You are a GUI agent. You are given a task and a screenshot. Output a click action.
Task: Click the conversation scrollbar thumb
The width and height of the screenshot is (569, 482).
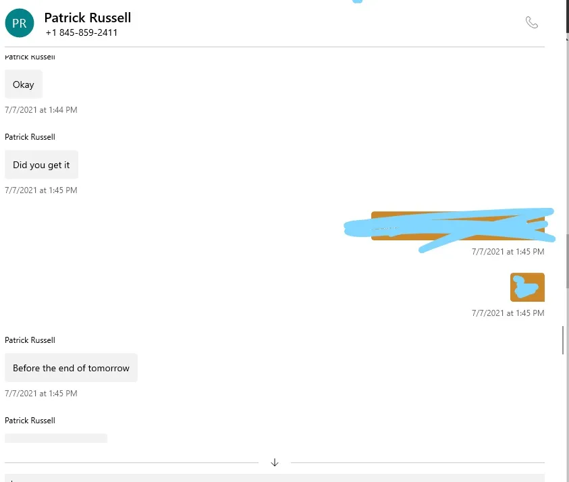coord(563,340)
